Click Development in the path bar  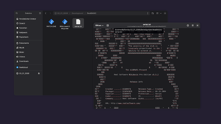pyautogui.click(x=78, y=13)
